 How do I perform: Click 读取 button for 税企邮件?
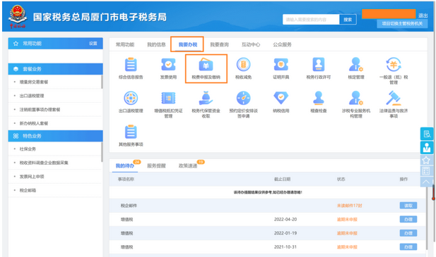pos(408,206)
